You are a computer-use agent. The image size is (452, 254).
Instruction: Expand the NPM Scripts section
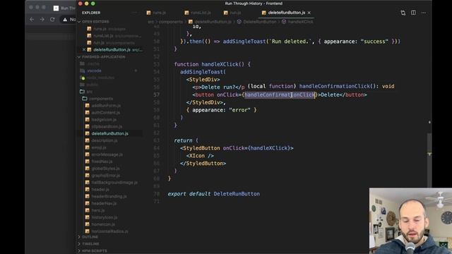tap(94, 251)
